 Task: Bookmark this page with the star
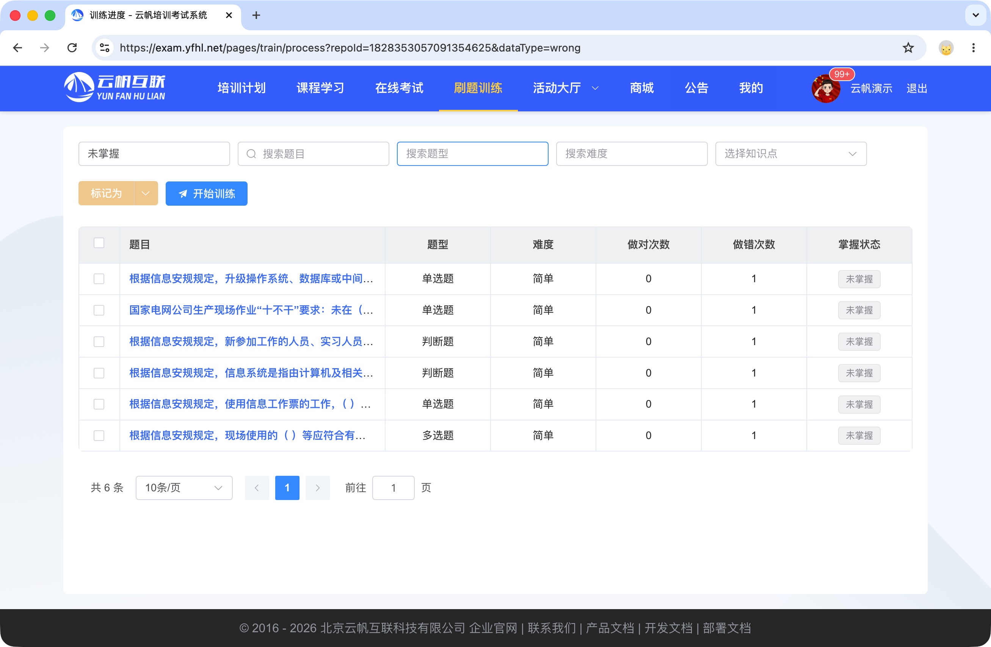point(908,48)
